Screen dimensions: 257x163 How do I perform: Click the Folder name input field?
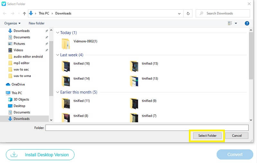click(x=147, y=128)
